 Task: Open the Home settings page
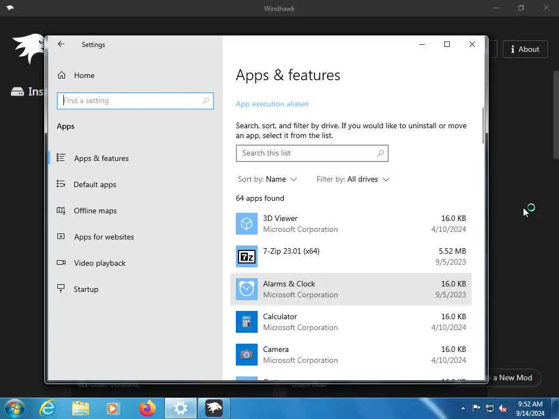84,75
